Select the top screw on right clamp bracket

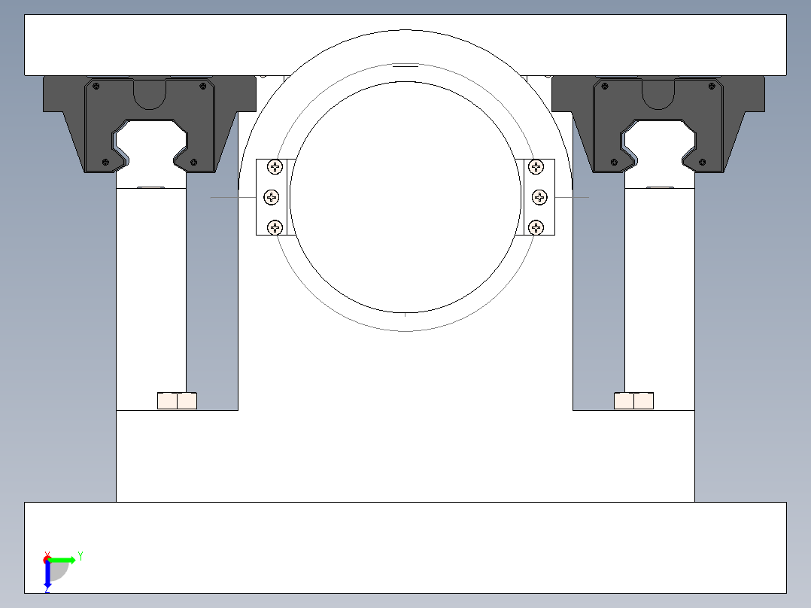[x=536, y=166]
